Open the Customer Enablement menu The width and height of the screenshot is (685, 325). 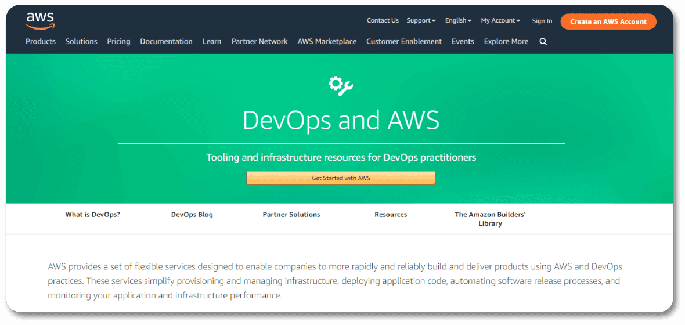tap(404, 42)
